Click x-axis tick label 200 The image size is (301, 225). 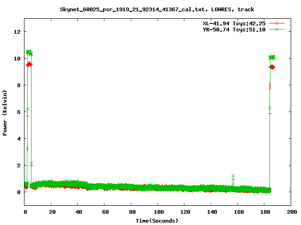(x=292, y=212)
